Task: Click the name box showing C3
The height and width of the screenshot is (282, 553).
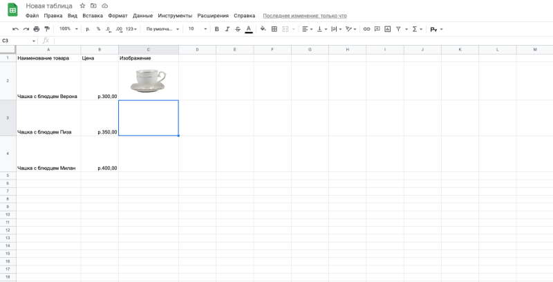Action: (19, 41)
